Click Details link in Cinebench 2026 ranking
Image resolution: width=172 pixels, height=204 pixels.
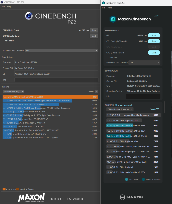click(153, 109)
